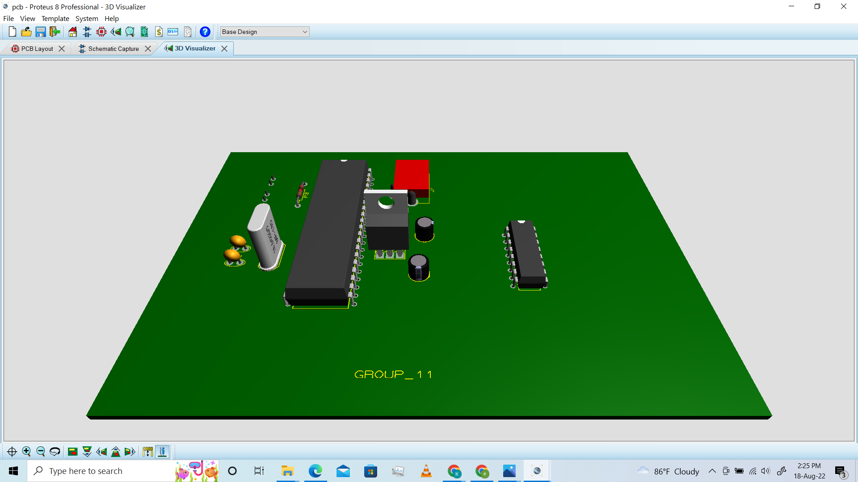
Task: Click the blue Help question mark button
Action: coord(205,32)
